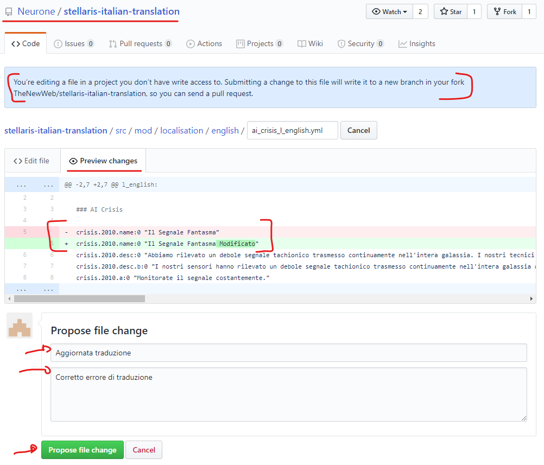Click the repository book icon beside Neurone

tap(9, 12)
